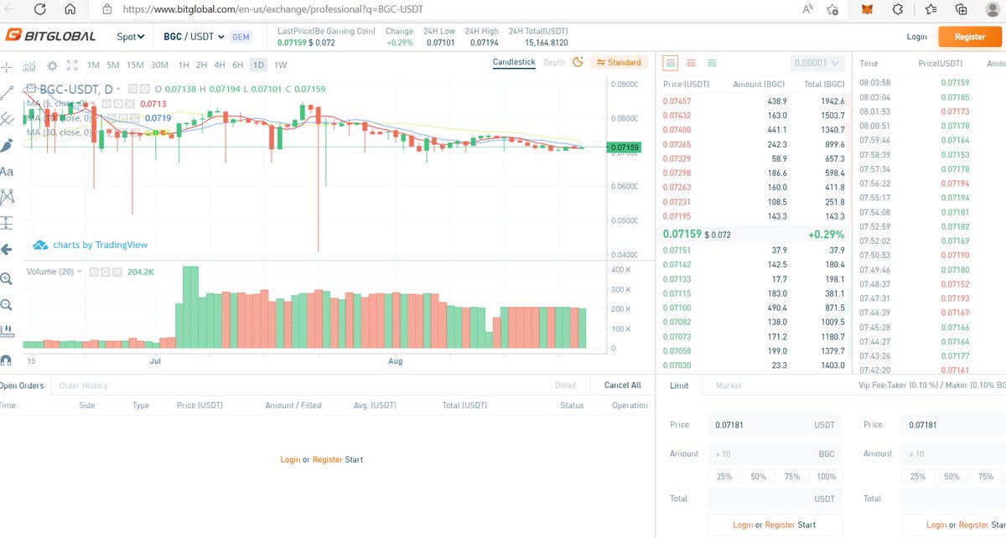Toggle the magnet mode tool

[x=6, y=360]
